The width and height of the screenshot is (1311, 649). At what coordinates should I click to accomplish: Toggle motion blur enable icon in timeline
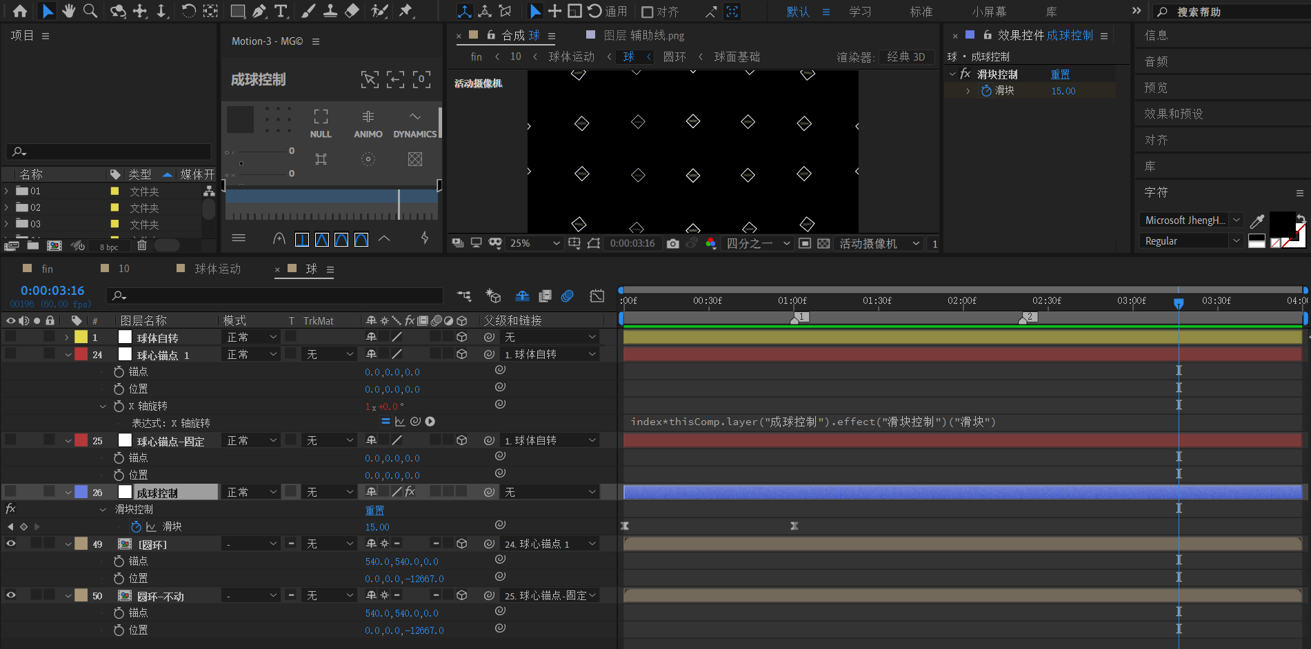tap(568, 296)
